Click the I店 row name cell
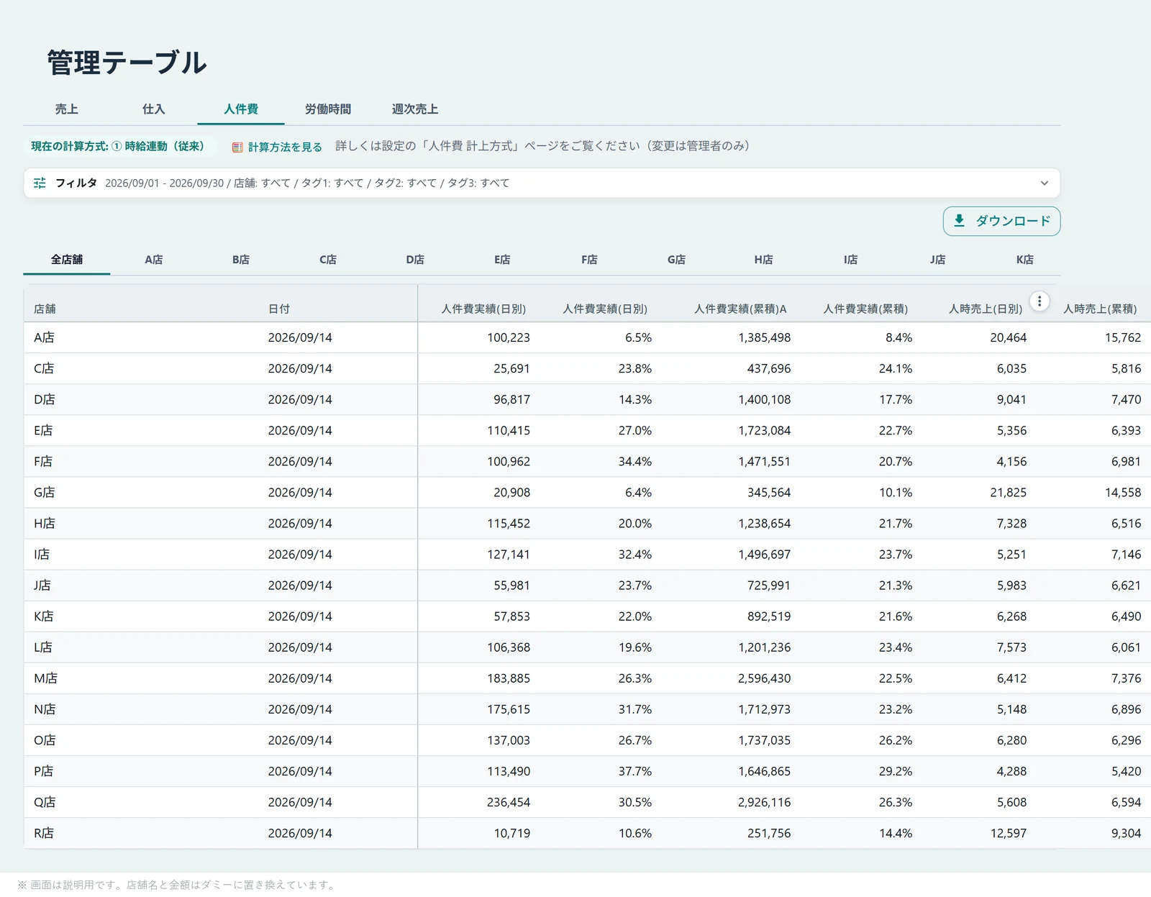The width and height of the screenshot is (1151, 897). (42, 554)
